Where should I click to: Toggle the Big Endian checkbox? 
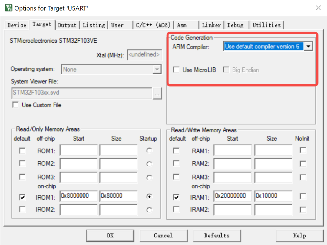(x=226, y=70)
